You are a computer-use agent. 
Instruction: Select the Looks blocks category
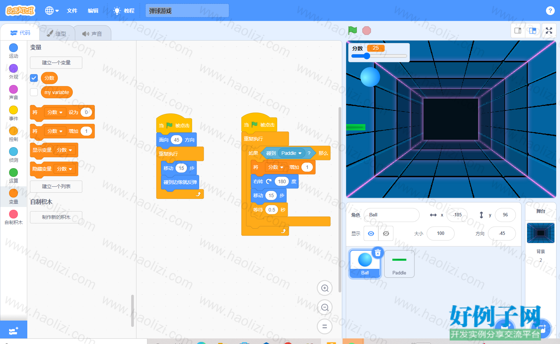pyautogui.click(x=14, y=72)
